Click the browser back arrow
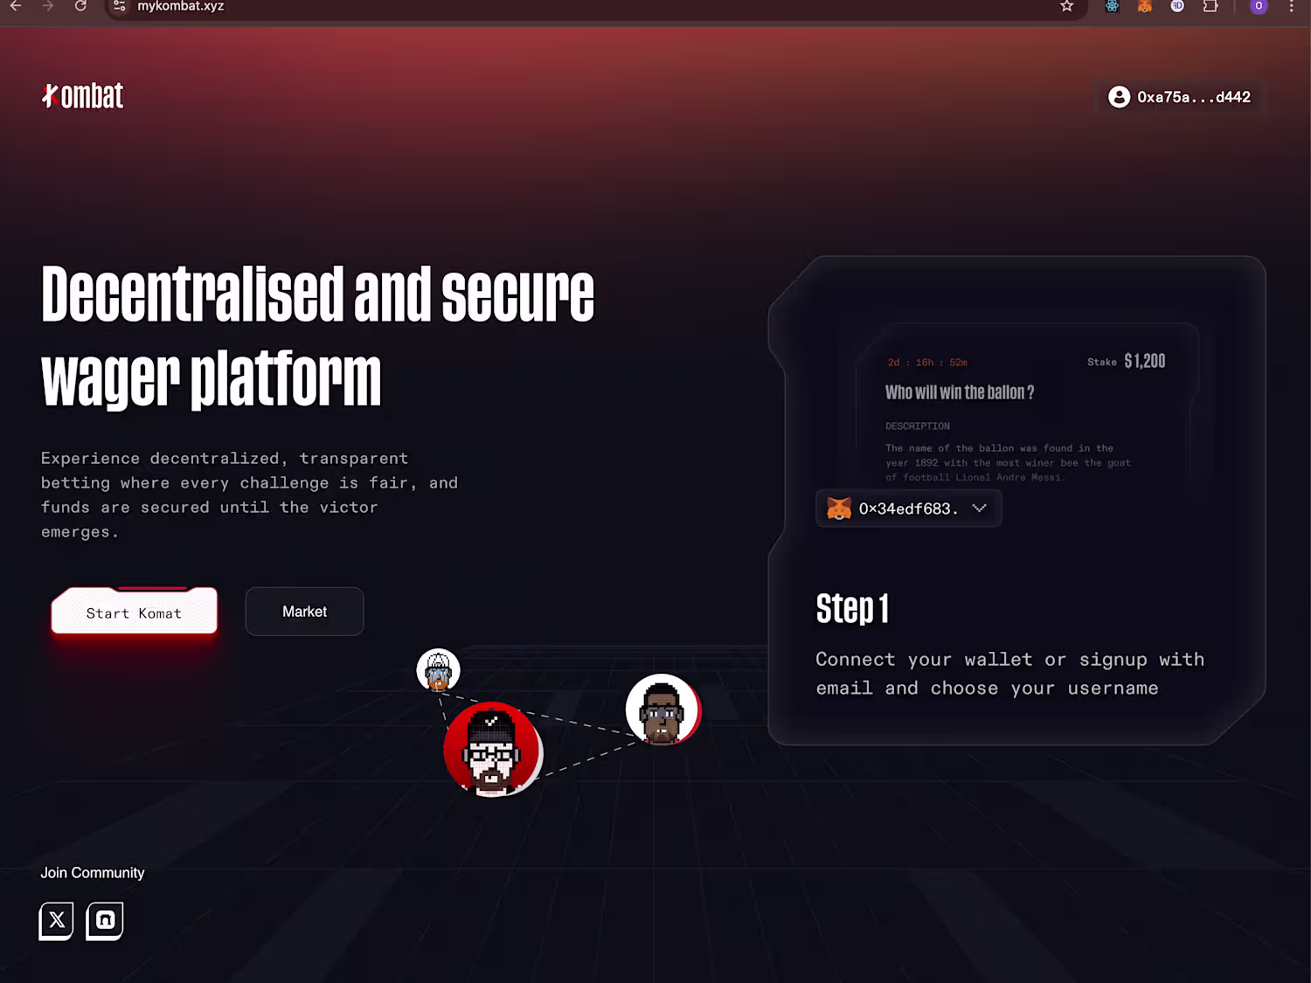 pos(16,6)
